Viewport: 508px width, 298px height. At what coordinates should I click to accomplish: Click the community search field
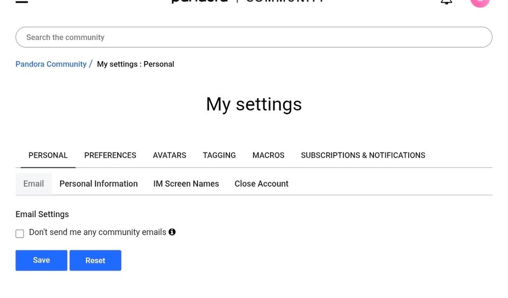pos(253,37)
